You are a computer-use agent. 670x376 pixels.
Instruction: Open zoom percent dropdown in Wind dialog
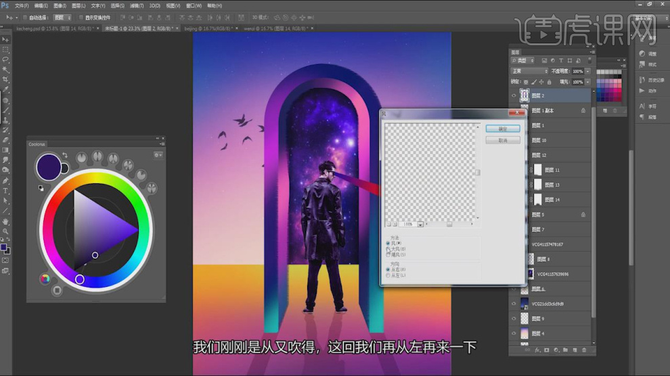(x=420, y=225)
